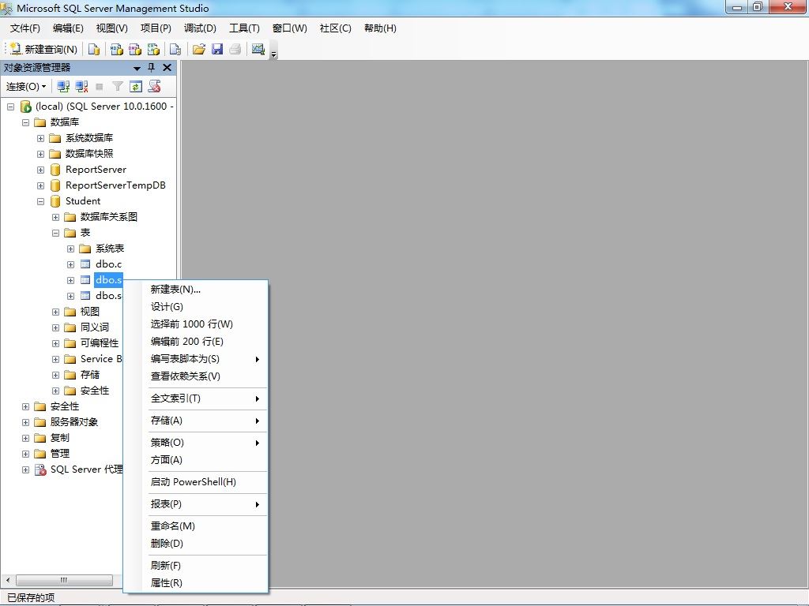Open the 帮助(H) menu
This screenshot has height=606, width=809.
click(x=380, y=28)
